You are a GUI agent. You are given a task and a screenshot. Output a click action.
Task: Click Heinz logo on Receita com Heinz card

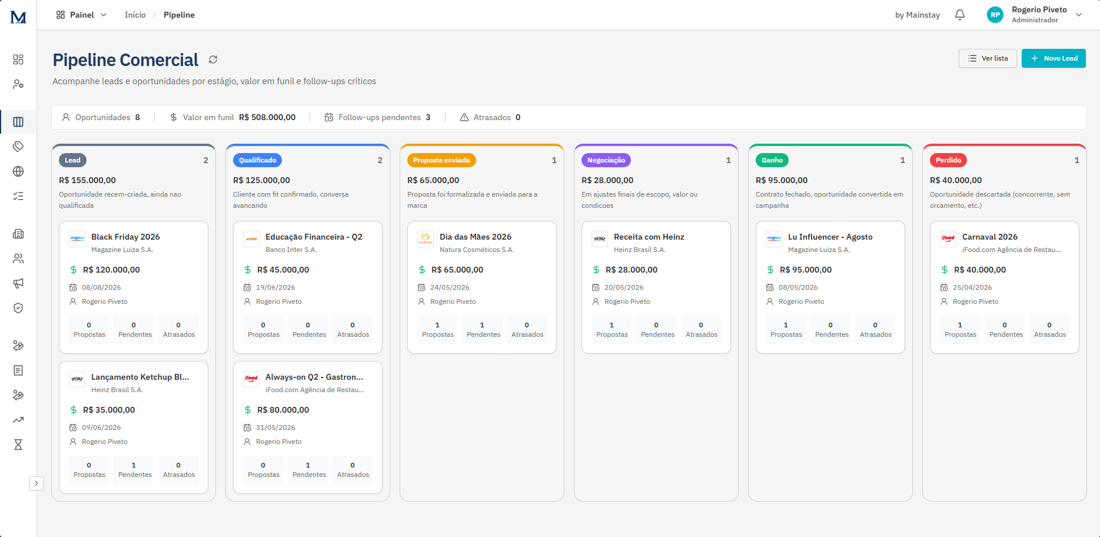(600, 238)
